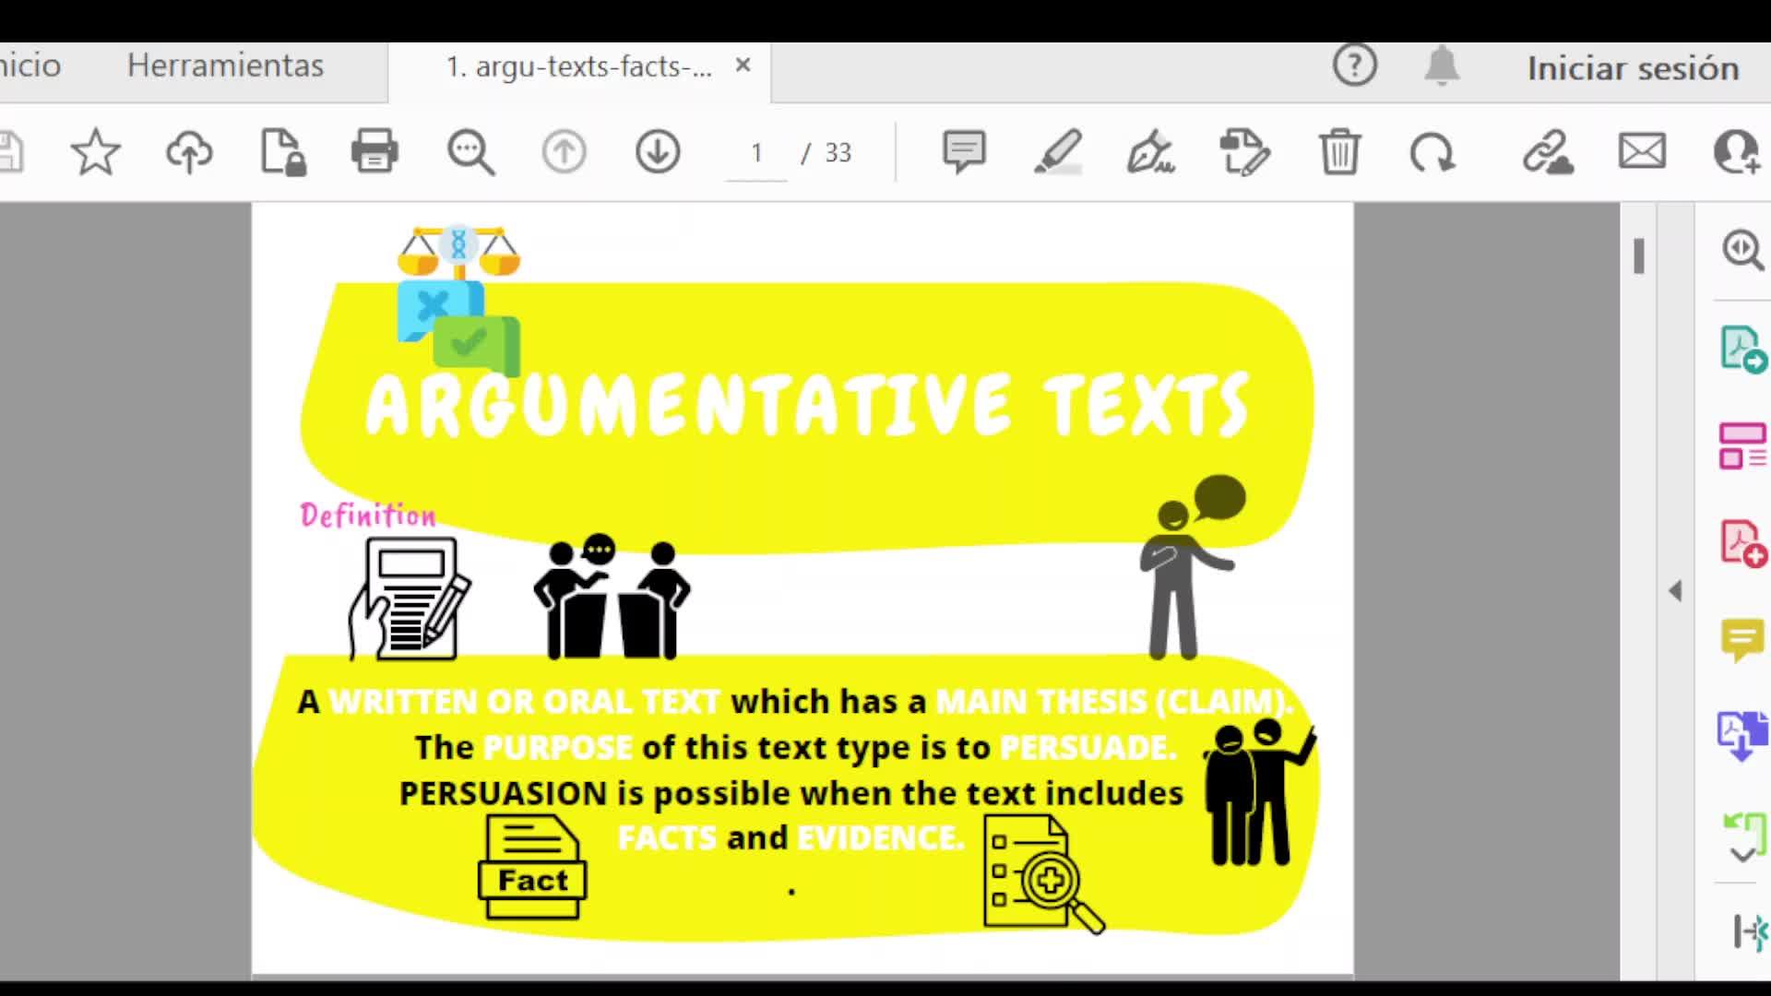Click the star bookmark icon
This screenshot has height=996, width=1771.
(x=95, y=152)
